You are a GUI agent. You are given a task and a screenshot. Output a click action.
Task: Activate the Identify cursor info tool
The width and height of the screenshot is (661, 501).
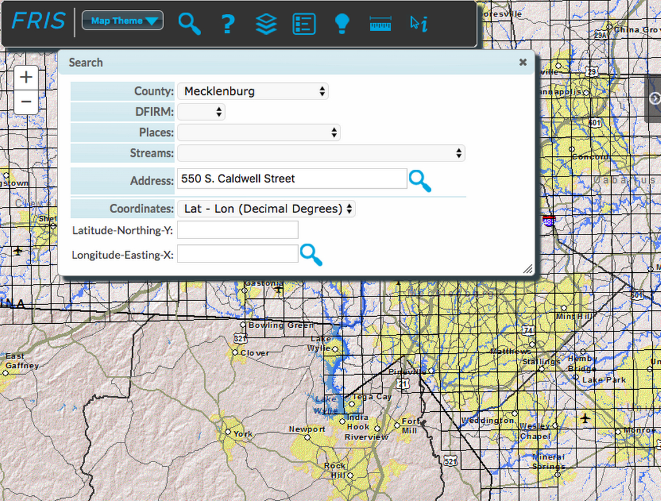[419, 24]
